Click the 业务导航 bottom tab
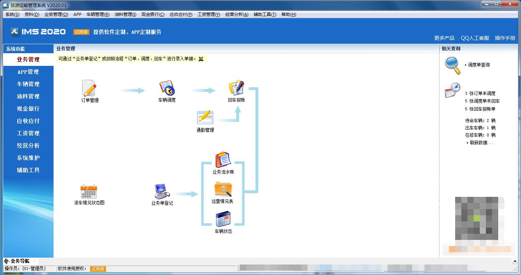The height and width of the screenshot is (275, 521). pos(20,261)
